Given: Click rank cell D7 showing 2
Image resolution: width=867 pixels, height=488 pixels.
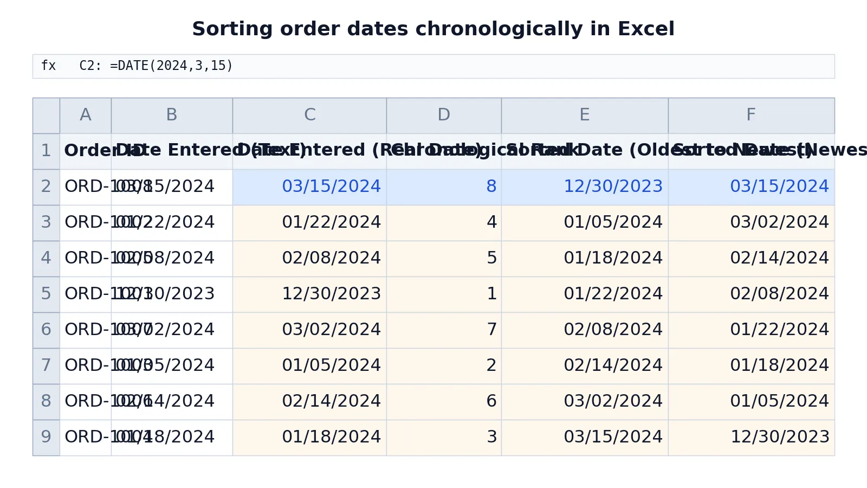Looking at the screenshot, I should click(444, 366).
